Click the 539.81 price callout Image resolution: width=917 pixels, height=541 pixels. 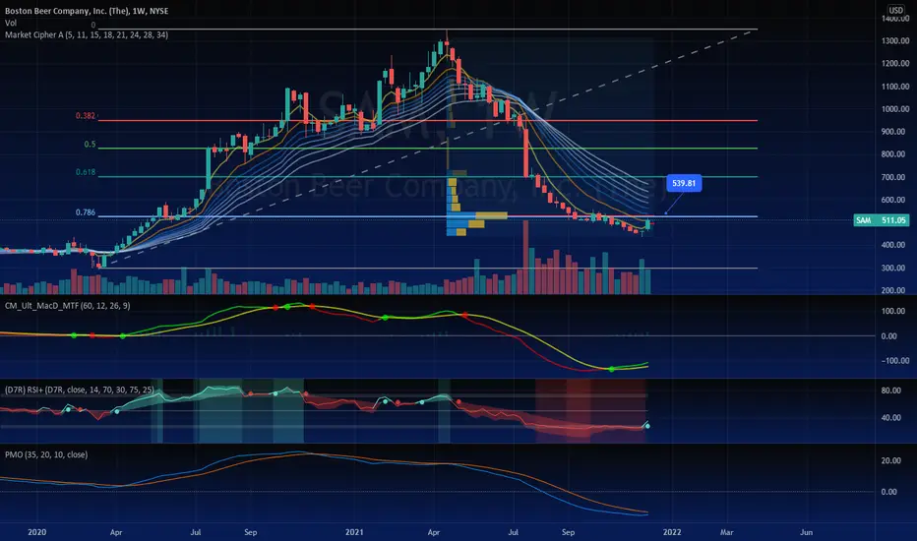click(x=684, y=183)
